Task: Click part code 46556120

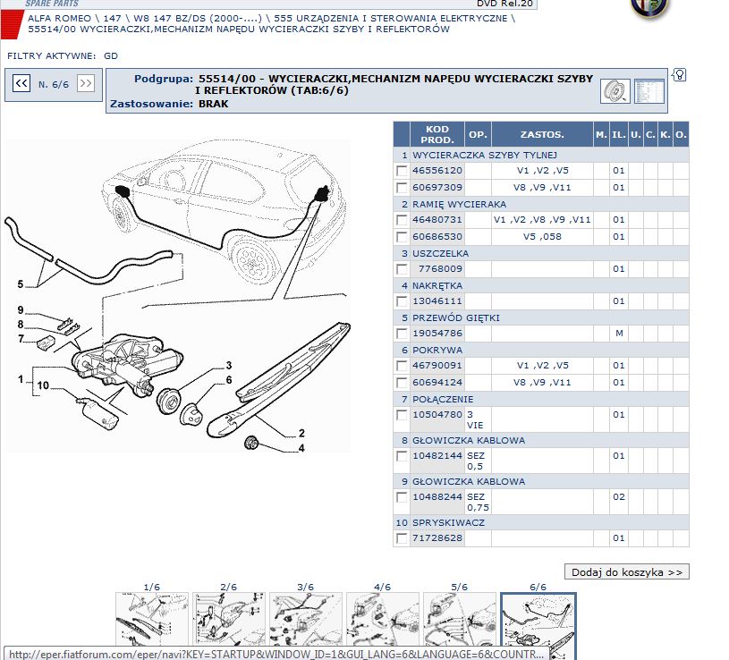Action: click(x=437, y=171)
